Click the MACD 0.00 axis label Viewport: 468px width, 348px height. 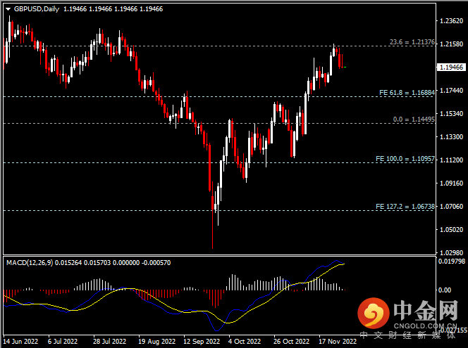tap(445, 290)
